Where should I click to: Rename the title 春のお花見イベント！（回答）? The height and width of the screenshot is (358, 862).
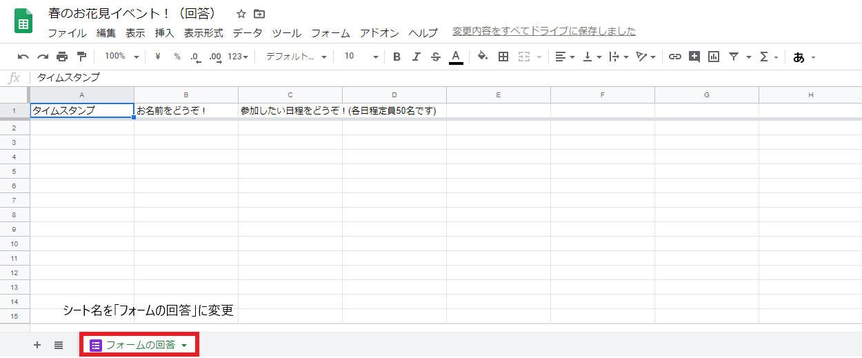132,14
